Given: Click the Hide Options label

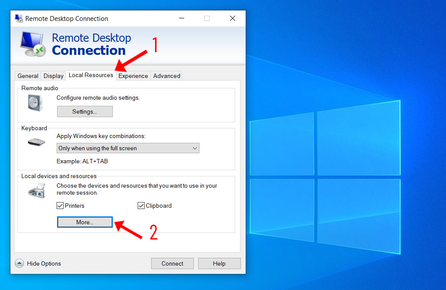Looking at the screenshot, I should tap(44, 263).
